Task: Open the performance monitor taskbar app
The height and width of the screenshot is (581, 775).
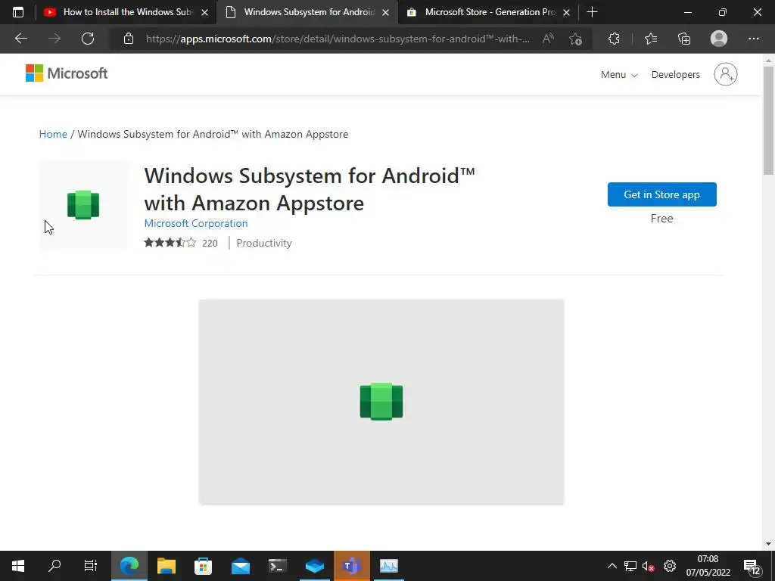Action: [388, 566]
